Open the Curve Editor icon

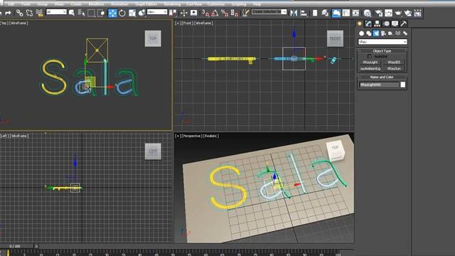point(346,13)
